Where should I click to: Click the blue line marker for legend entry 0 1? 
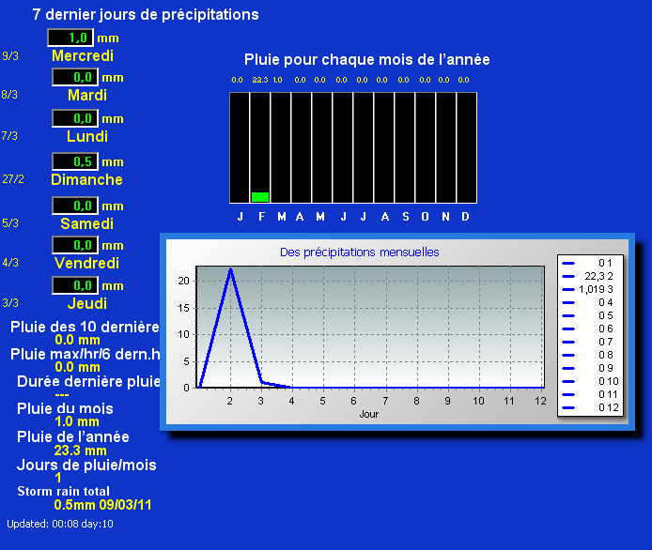(x=568, y=263)
